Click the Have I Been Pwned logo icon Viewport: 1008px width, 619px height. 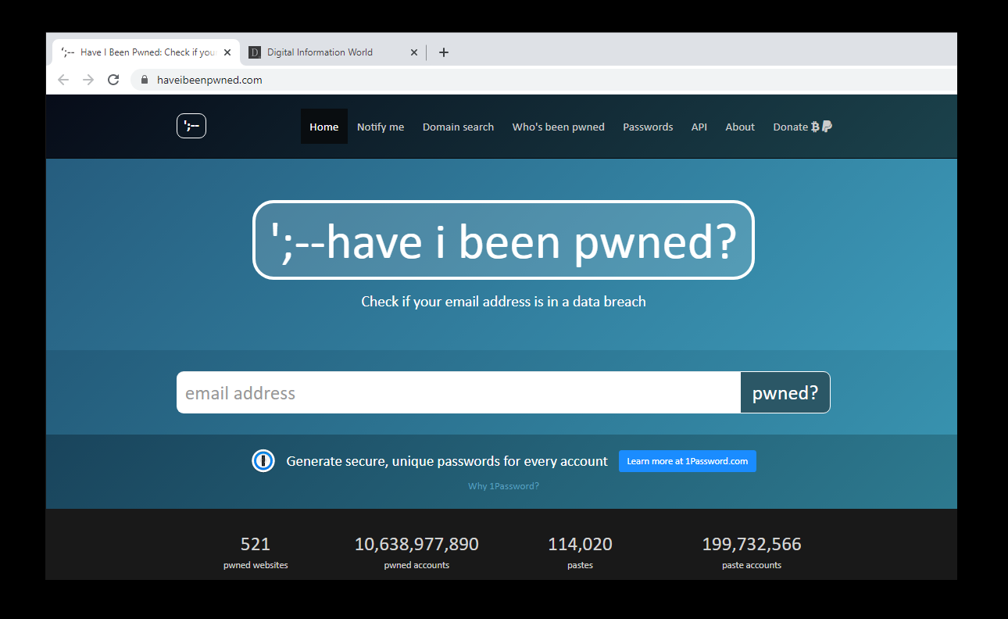pos(191,126)
